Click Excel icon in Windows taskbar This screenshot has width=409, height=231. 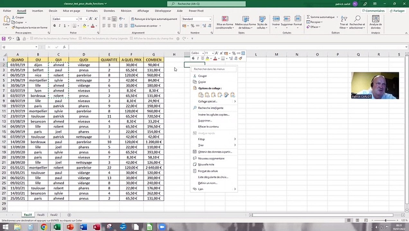click(57, 227)
